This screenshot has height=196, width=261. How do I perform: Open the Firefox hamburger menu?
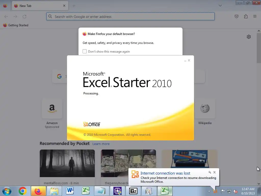[255, 16]
